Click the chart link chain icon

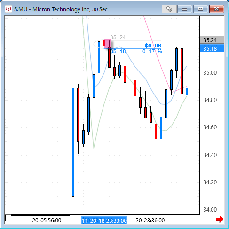[169, 9]
